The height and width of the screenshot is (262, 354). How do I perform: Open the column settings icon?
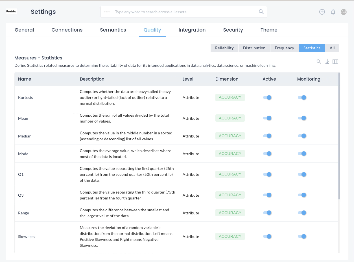(x=335, y=62)
